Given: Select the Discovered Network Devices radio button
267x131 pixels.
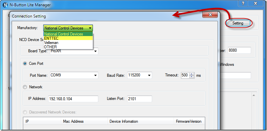Looking at the screenshot, I should (25, 112).
